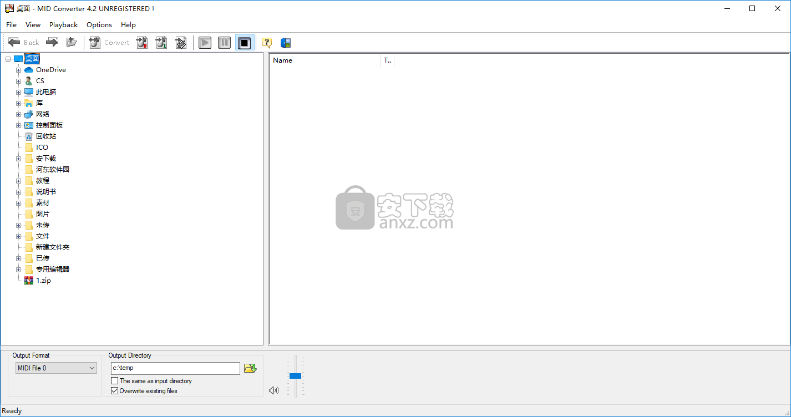Expand the 此电脑 tree node
The image size is (791, 417).
click(x=19, y=92)
